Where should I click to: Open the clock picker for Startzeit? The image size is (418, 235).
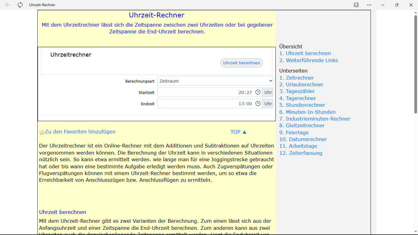coord(258,92)
